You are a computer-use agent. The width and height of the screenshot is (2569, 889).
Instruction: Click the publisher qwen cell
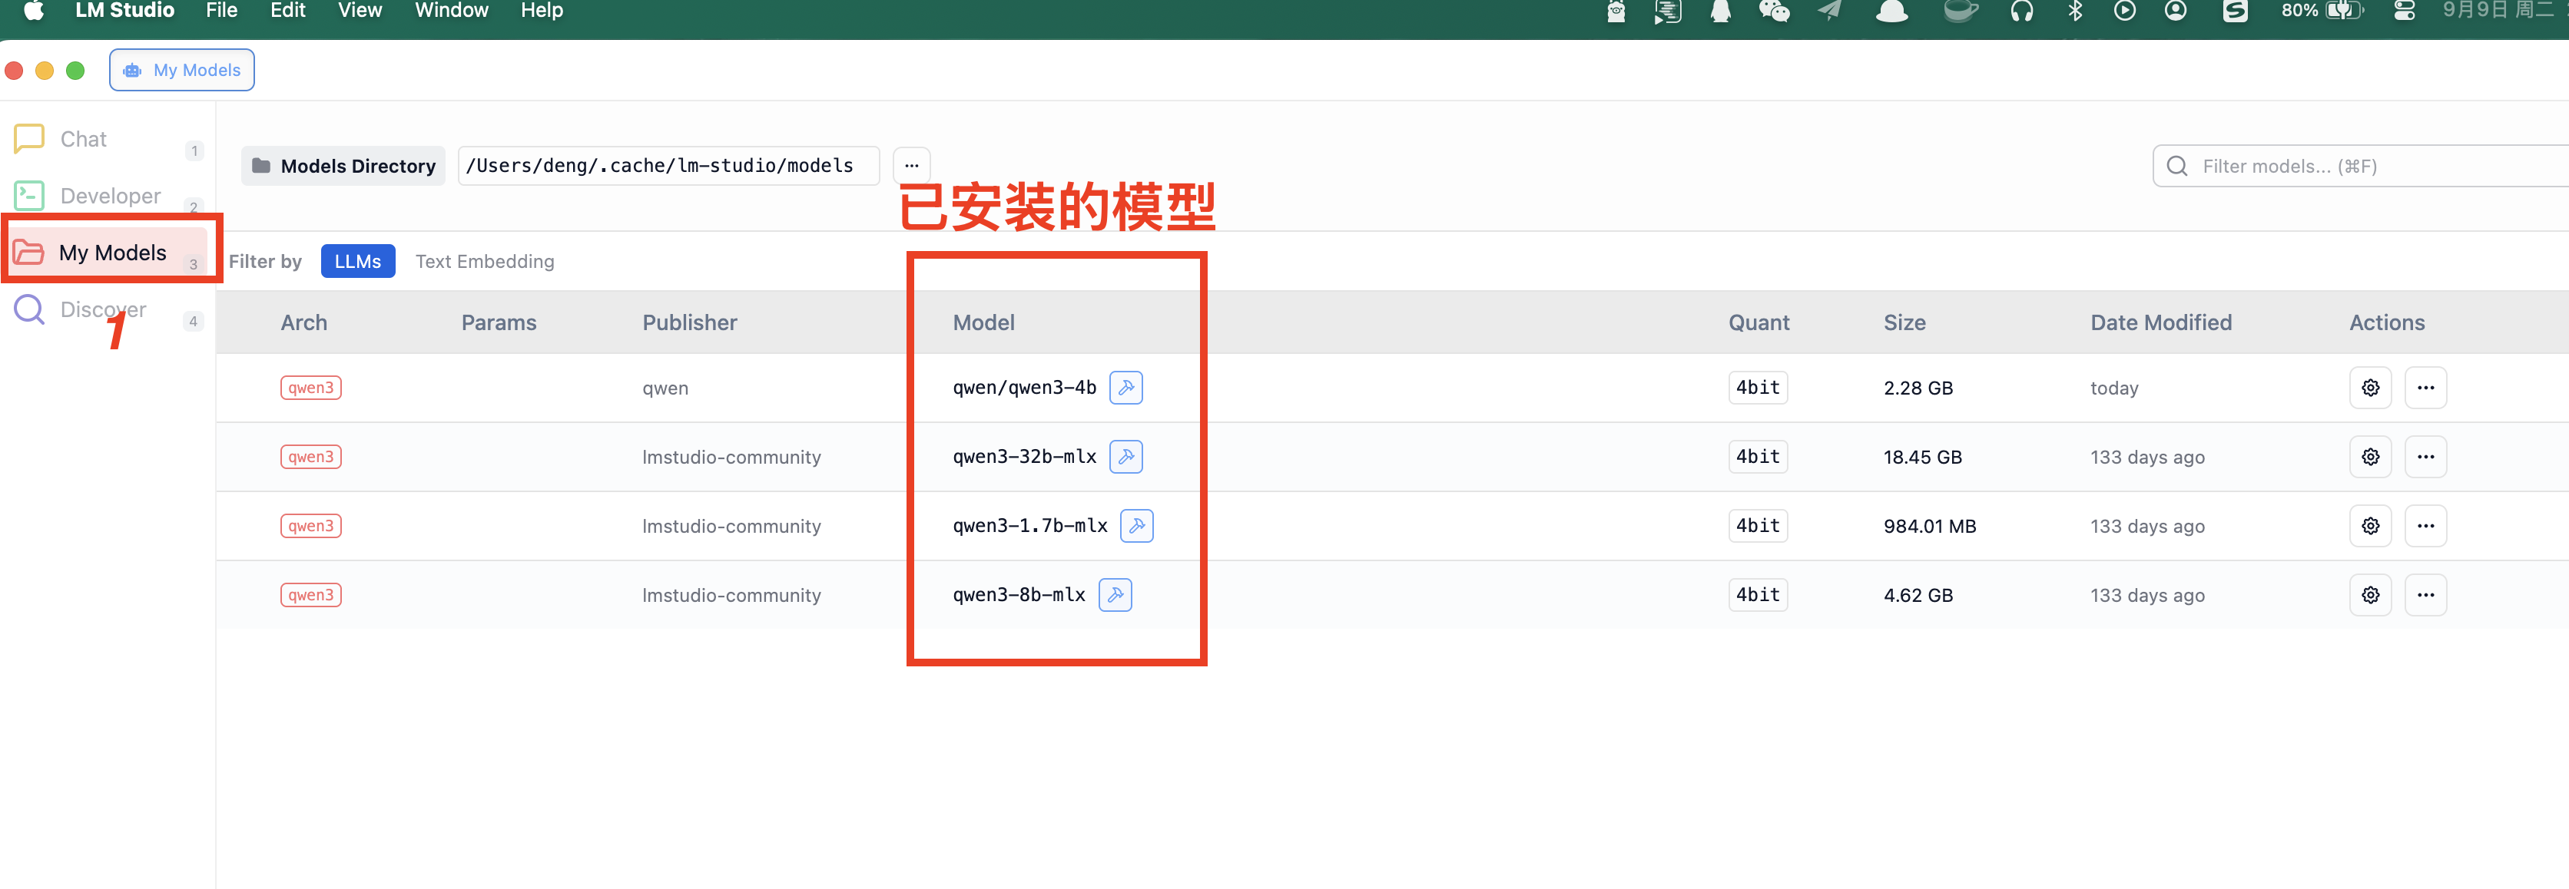pos(665,388)
